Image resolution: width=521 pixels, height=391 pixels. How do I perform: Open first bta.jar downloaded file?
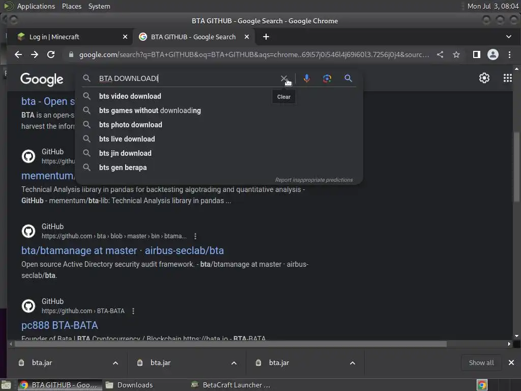pyautogui.click(x=42, y=362)
